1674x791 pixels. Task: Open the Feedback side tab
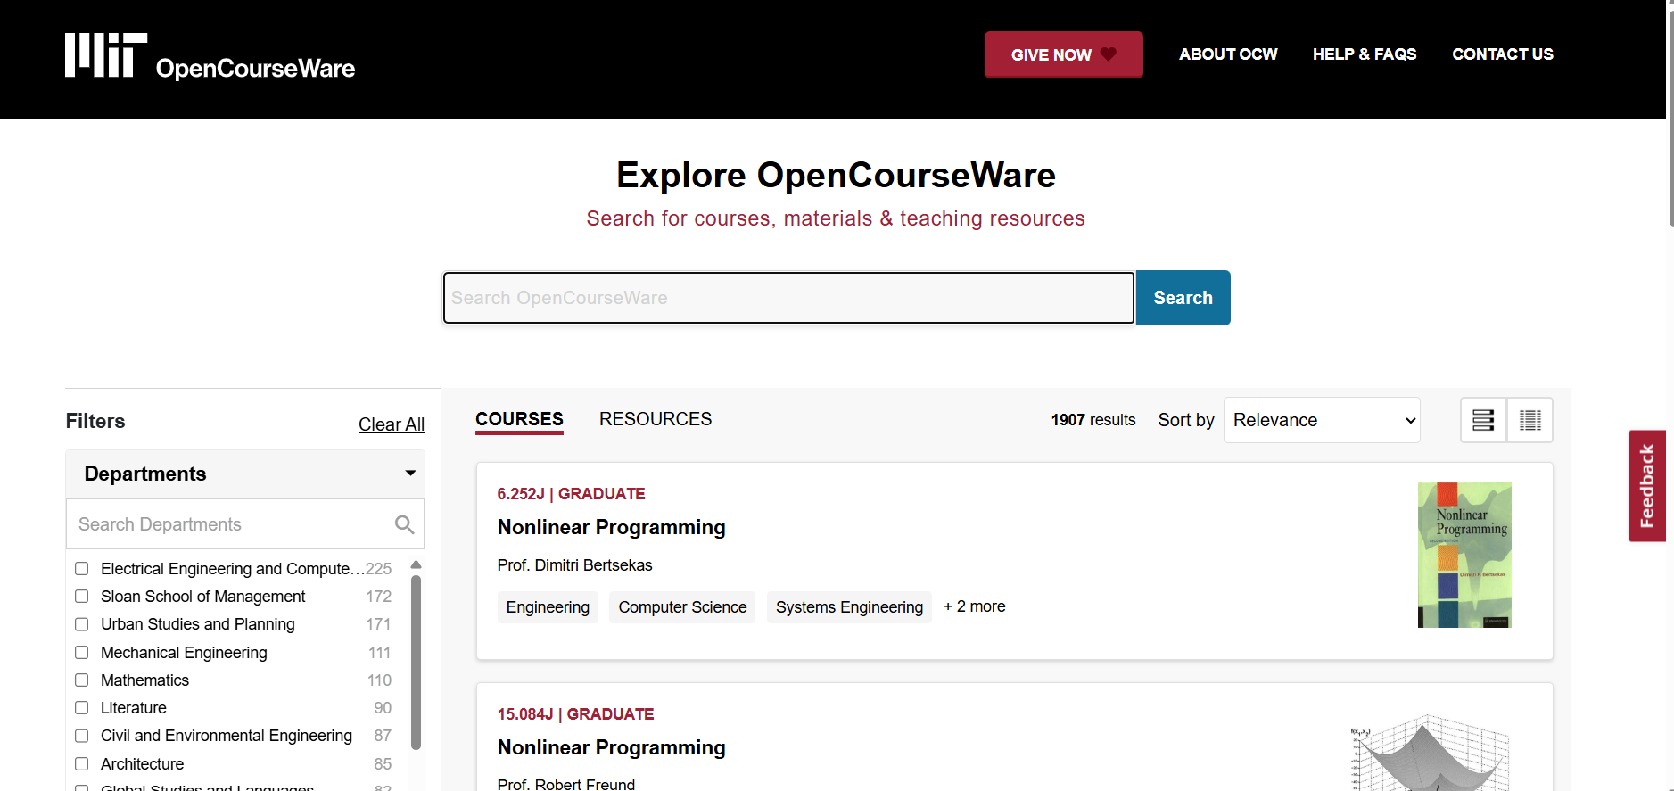[1647, 486]
